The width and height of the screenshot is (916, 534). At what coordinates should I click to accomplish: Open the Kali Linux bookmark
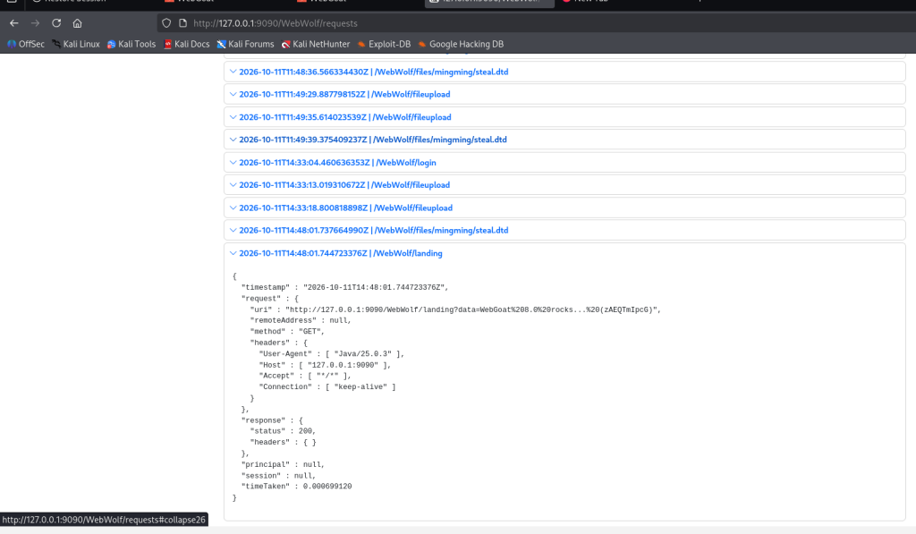(76, 44)
